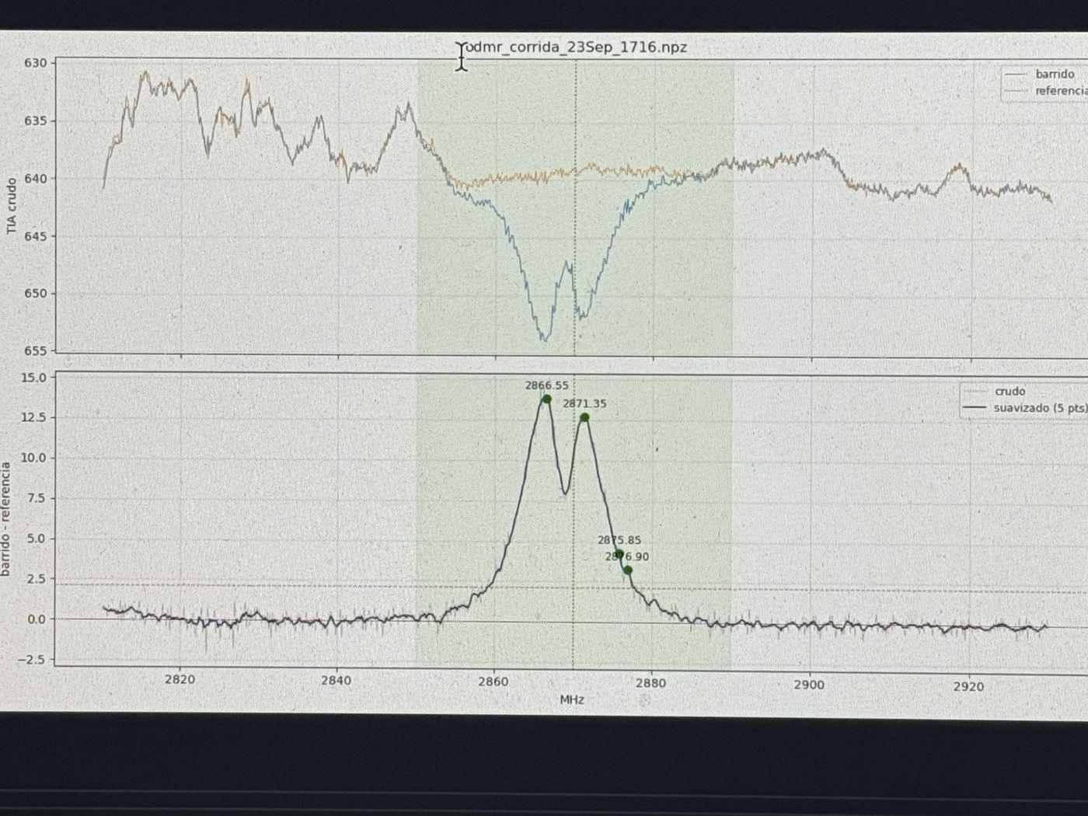Click the x-axis tick label 2880
This screenshot has width=1088, height=816.
[651, 683]
